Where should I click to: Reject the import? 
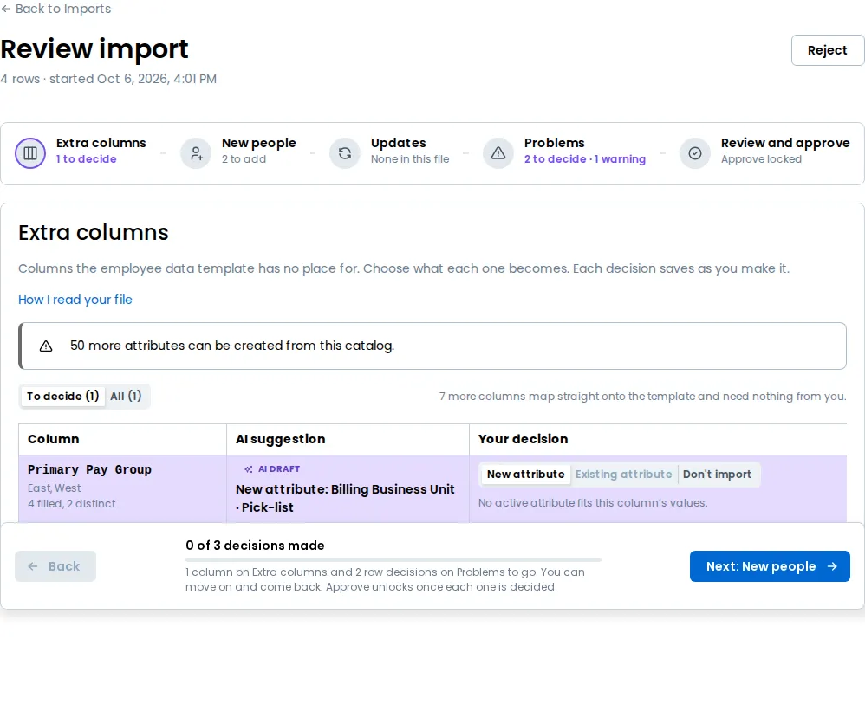pyautogui.click(x=828, y=50)
